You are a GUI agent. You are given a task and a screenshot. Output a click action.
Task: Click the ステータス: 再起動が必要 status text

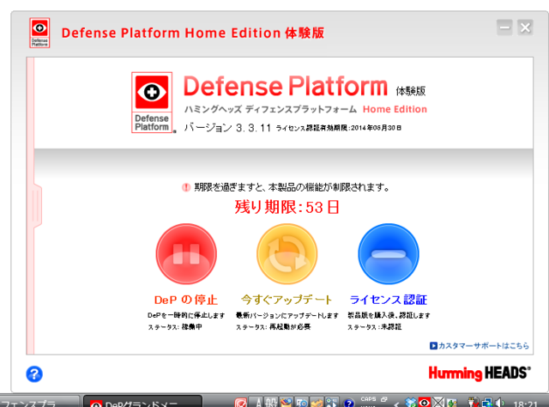tap(273, 327)
